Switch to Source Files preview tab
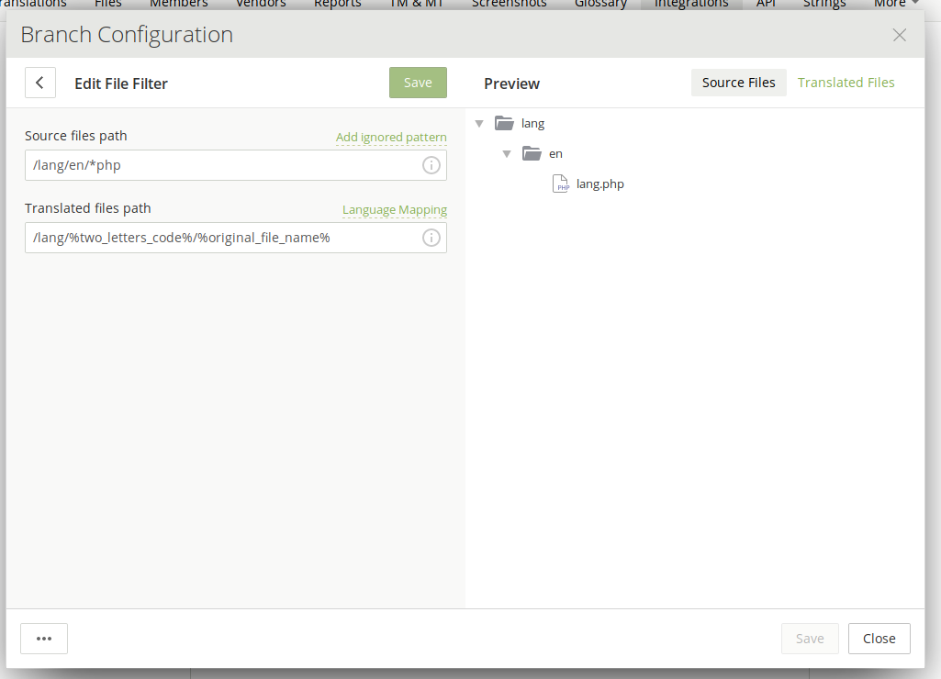 pos(739,83)
